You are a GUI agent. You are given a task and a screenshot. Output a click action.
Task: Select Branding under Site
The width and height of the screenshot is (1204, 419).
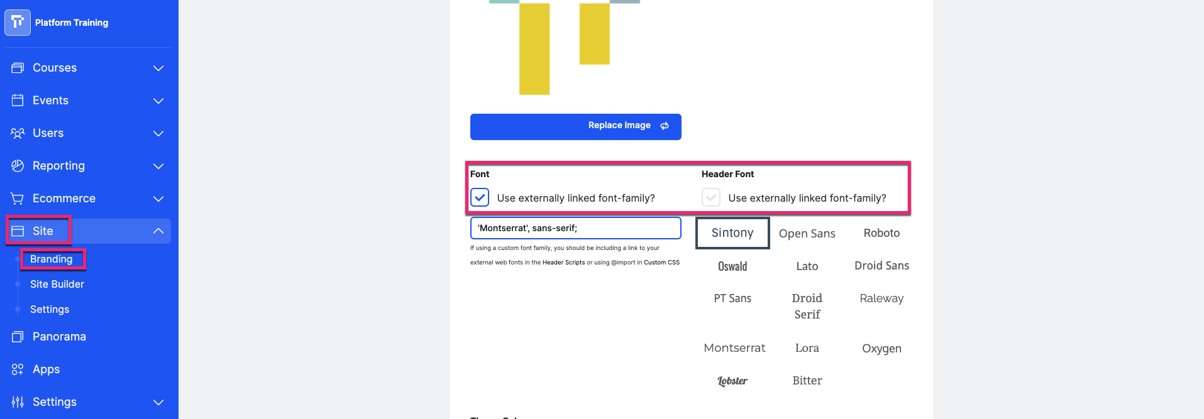point(51,259)
